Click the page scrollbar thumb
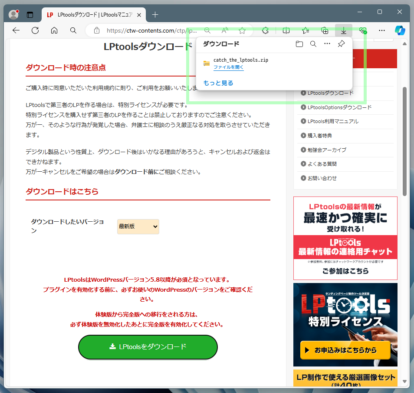Image resolution: width=414 pixels, height=393 pixels. point(404,141)
